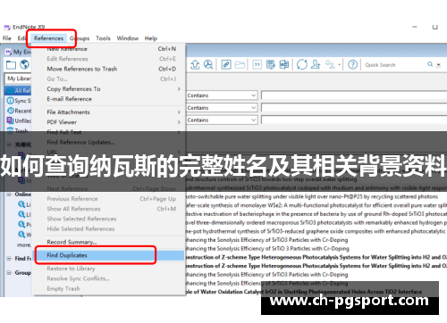447x323 pixels.
Task: Click the Format Bibliography toolbar icon
Action: [x=271, y=64]
